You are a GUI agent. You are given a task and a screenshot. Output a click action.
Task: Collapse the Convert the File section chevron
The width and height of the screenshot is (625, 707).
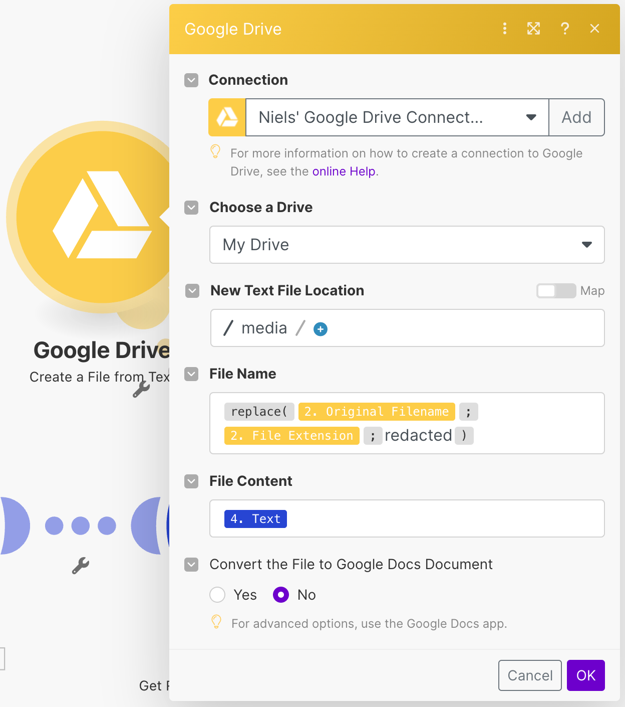191,565
